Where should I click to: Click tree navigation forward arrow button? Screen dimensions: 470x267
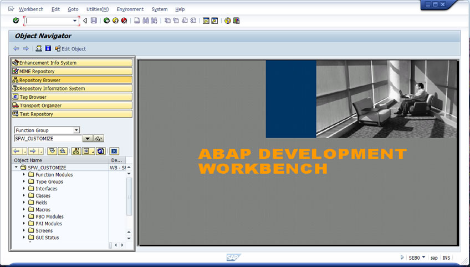(33, 151)
